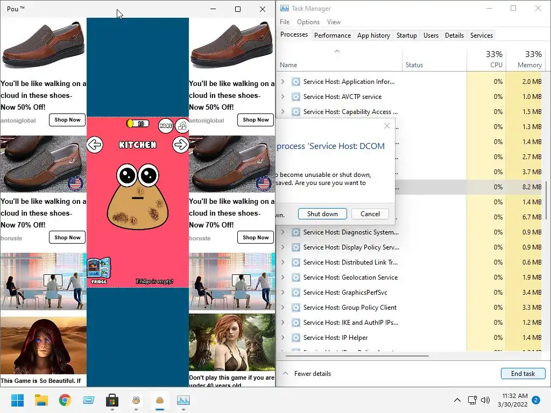This screenshot has width=551, height=413.
Task: Open the clock and date flyout
Action: point(512,400)
